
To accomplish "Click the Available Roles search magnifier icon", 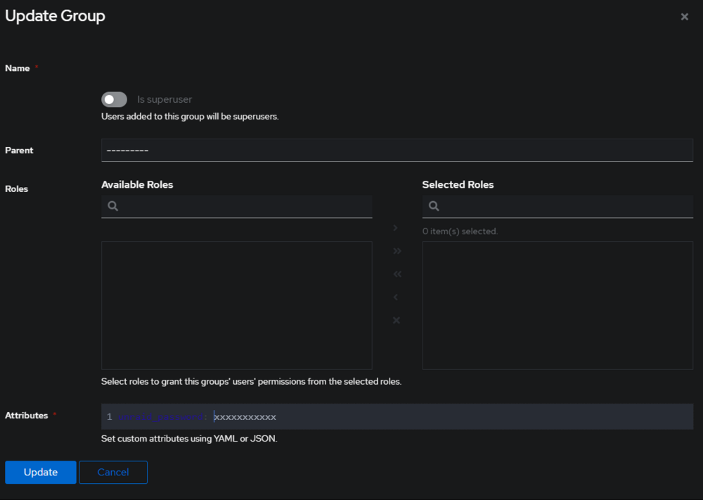I will (x=113, y=206).
